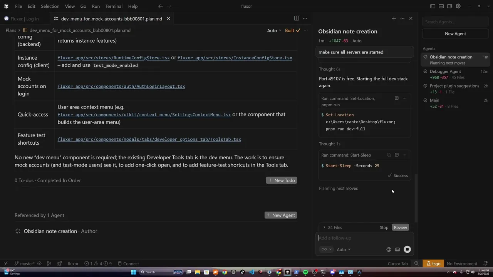This screenshot has height=277, width=493.
Task: Click New Agent in agents sidebar
Action: click(455, 34)
